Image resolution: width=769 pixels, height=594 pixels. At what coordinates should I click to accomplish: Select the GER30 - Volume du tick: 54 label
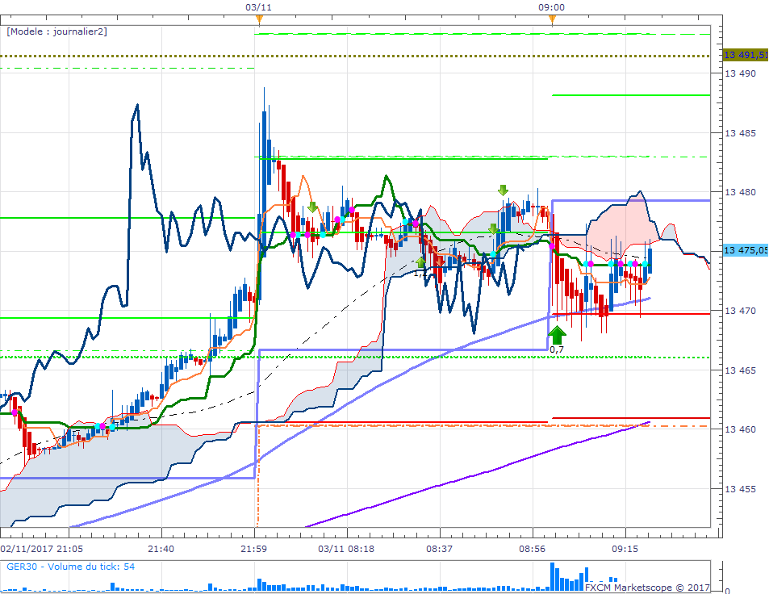[71, 567]
